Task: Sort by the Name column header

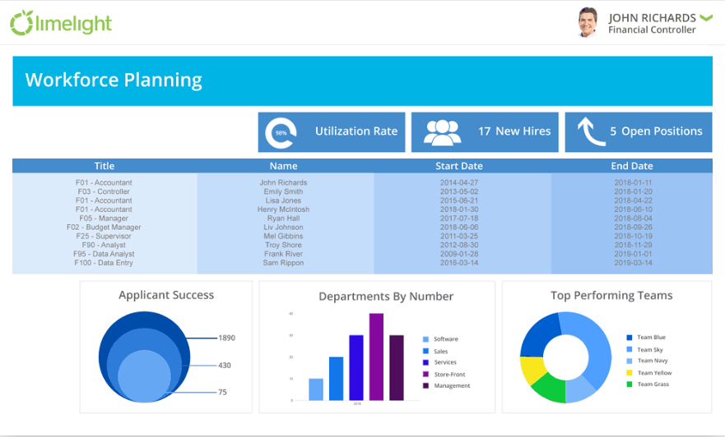Action: [x=284, y=166]
